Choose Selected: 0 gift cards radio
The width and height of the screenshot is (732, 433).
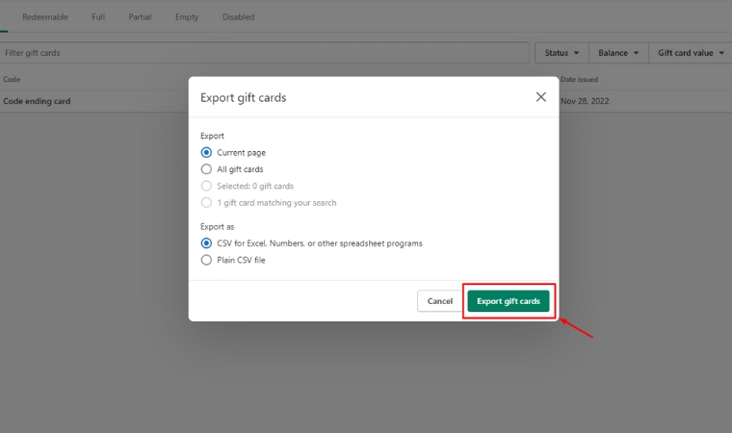(206, 186)
